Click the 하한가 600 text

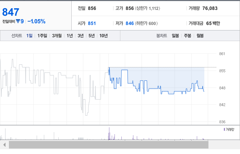point(146,23)
